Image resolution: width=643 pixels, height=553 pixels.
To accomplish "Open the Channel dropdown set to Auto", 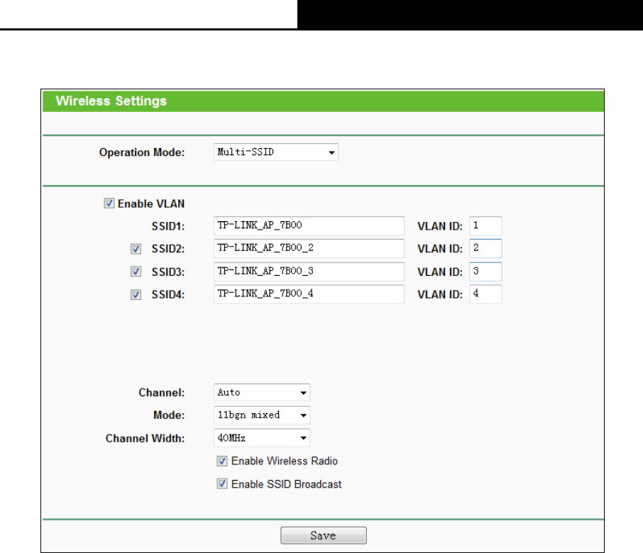I will pos(262,393).
